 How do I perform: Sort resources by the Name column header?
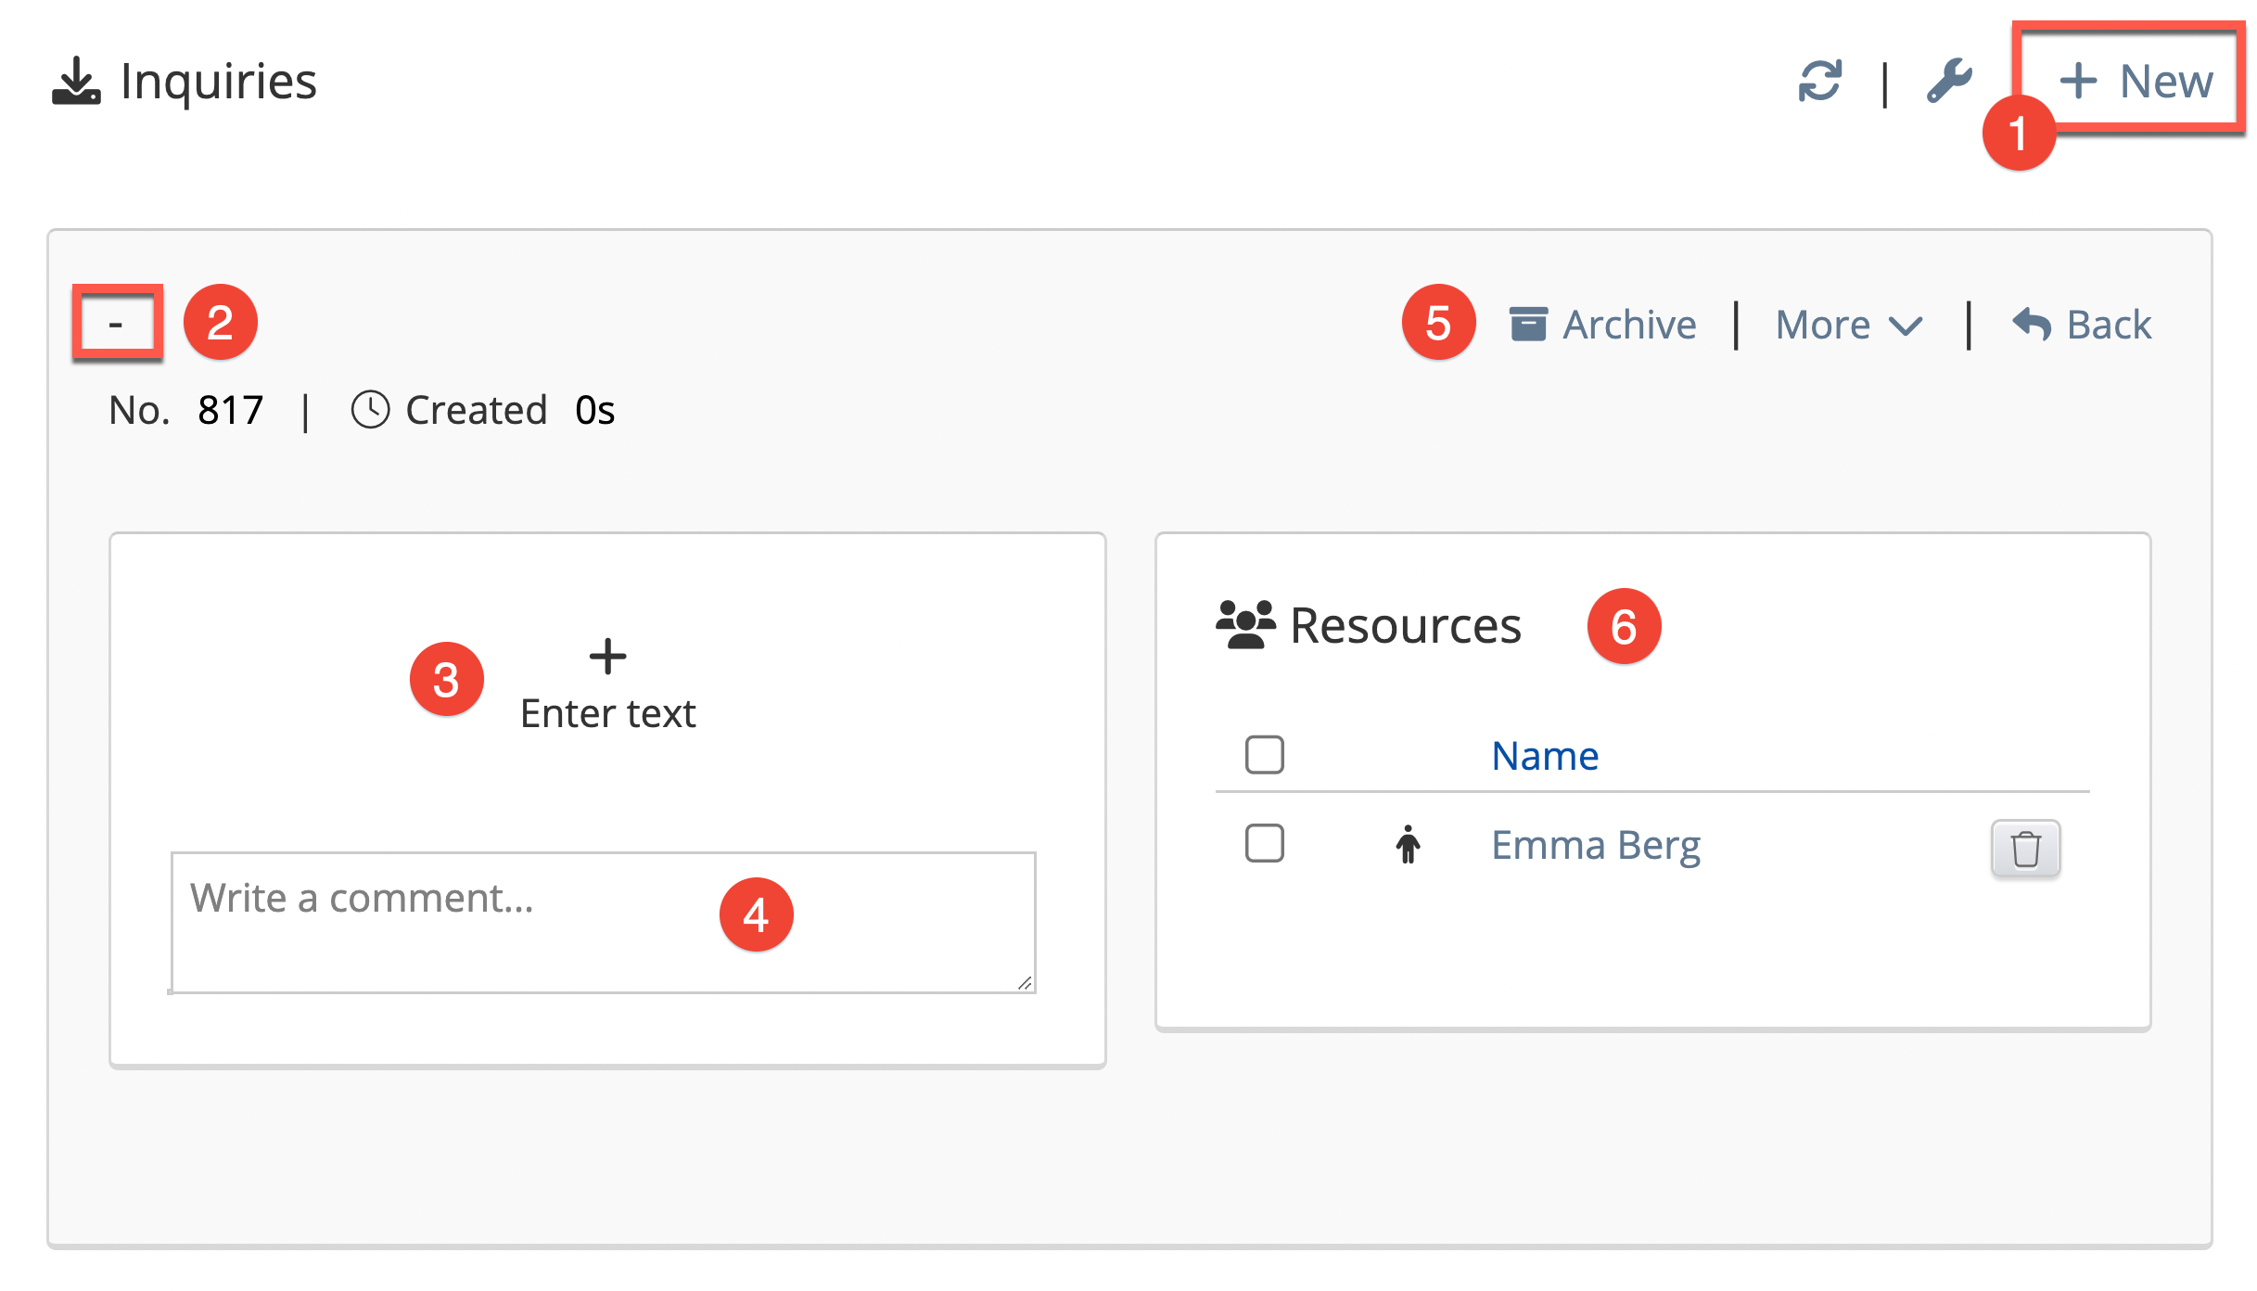(x=1545, y=756)
